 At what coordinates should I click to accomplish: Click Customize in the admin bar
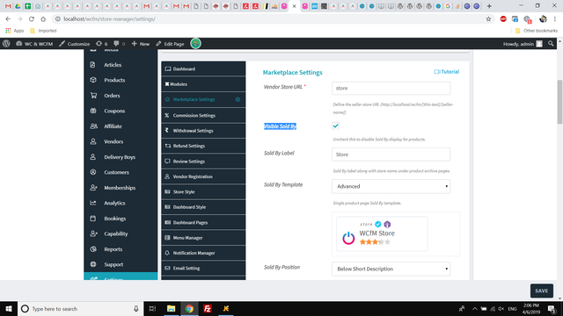[75, 44]
